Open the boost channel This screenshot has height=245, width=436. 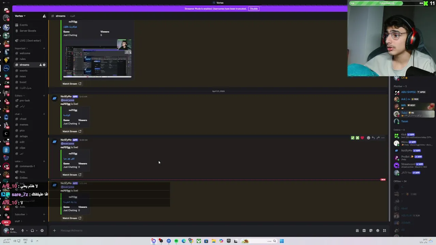click(x=23, y=82)
